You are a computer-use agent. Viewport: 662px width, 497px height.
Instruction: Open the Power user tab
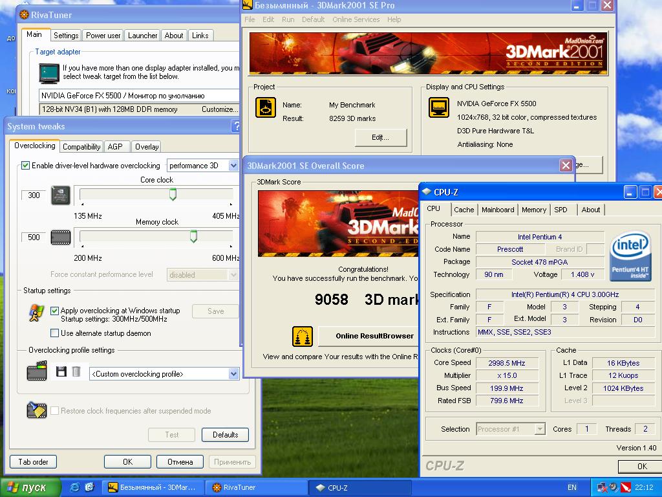pyautogui.click(x=103, y=36)
